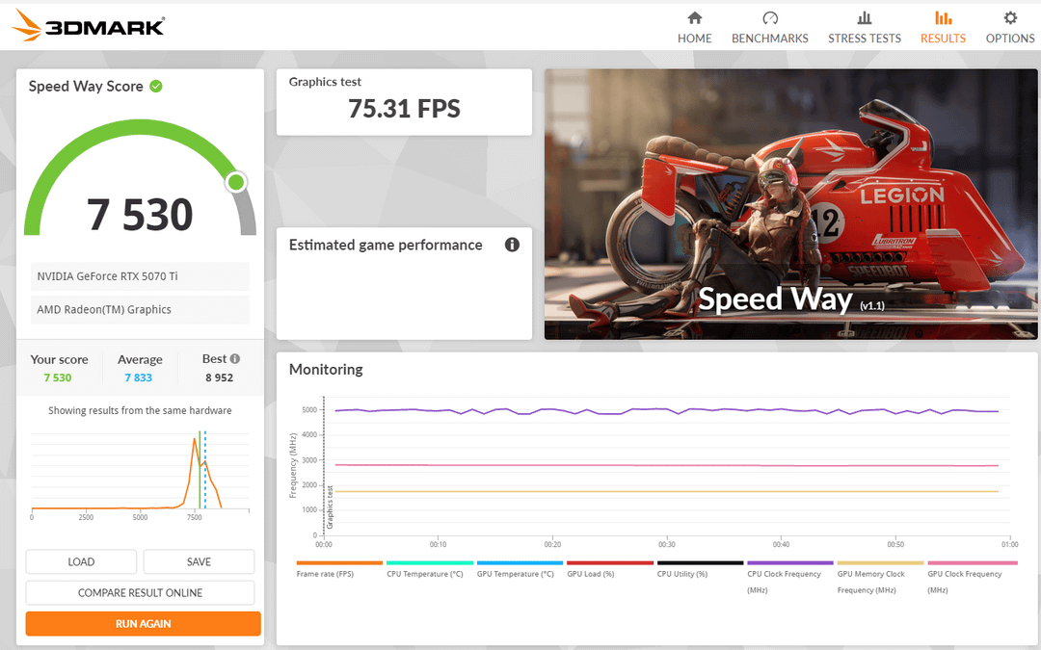Click the Average score value 7 833
The image size is (1041, 650).
click(x=138, y=377)
